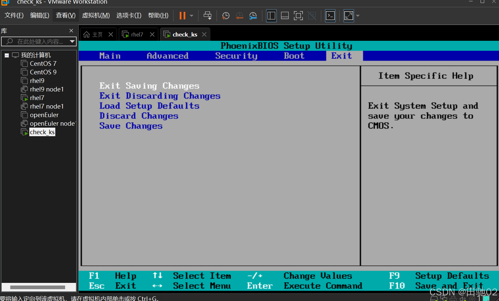Select Exit Discarding Changes option

click(160, 96)
